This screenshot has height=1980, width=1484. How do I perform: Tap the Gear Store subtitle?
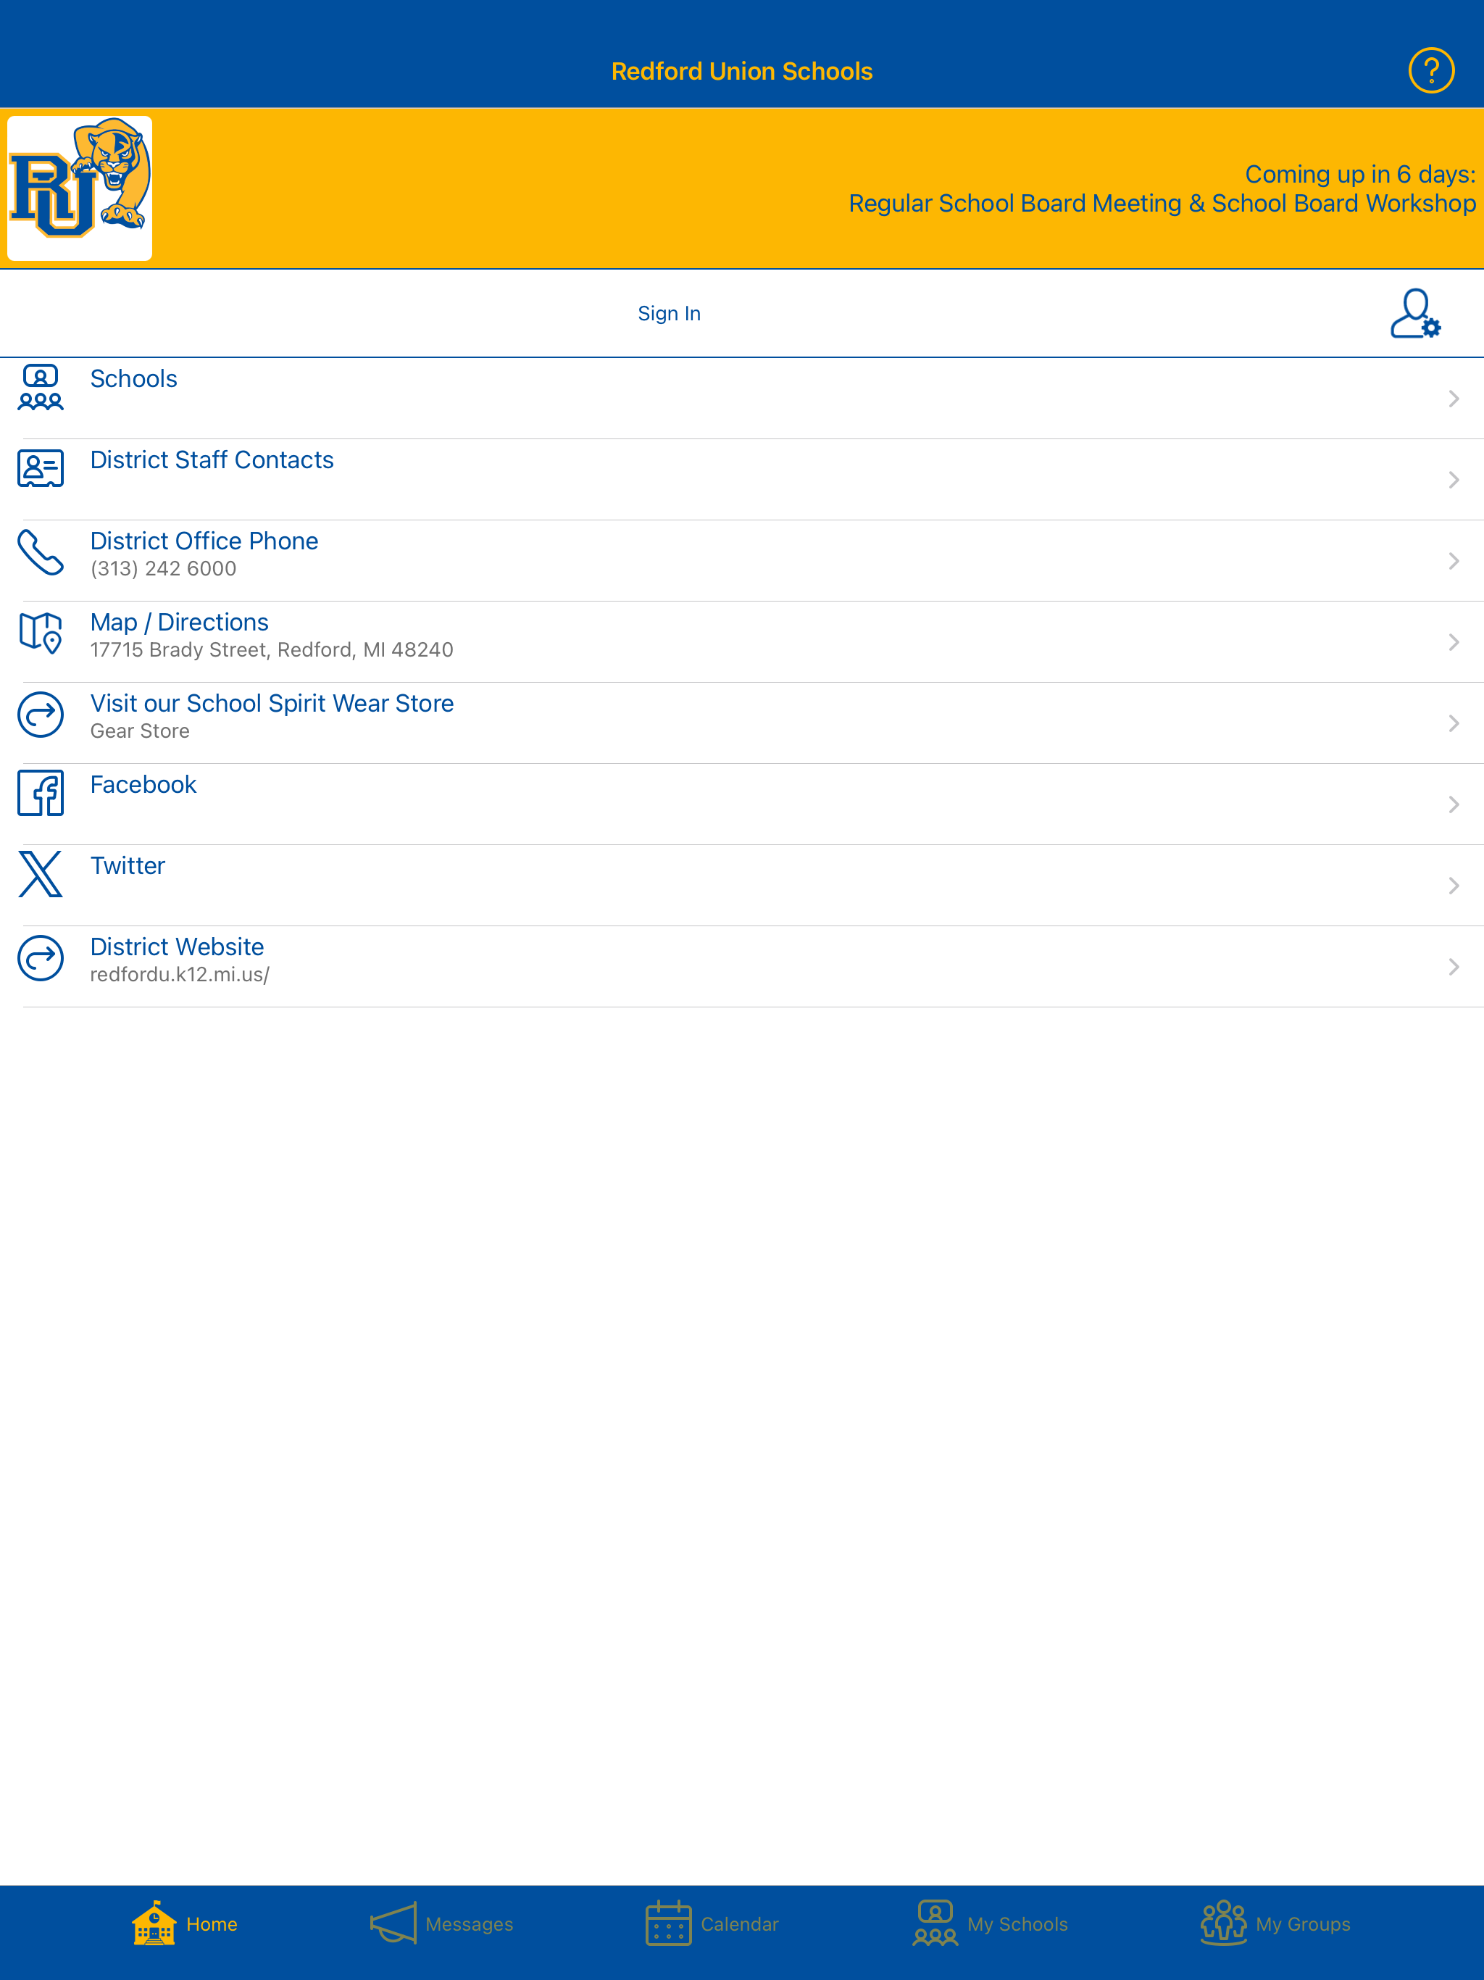coord(140,731)
